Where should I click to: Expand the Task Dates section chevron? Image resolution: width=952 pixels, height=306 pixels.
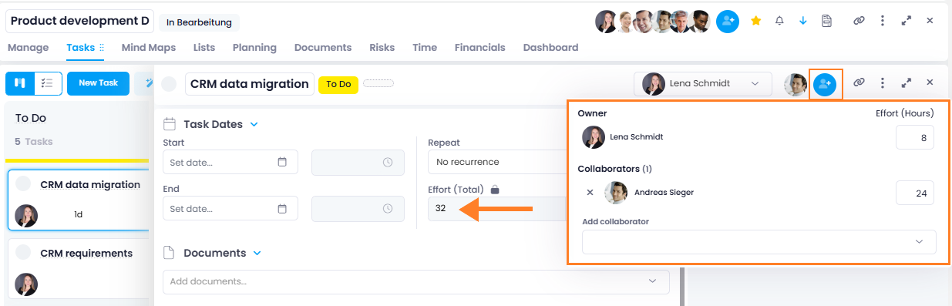[x=254, y=124]
